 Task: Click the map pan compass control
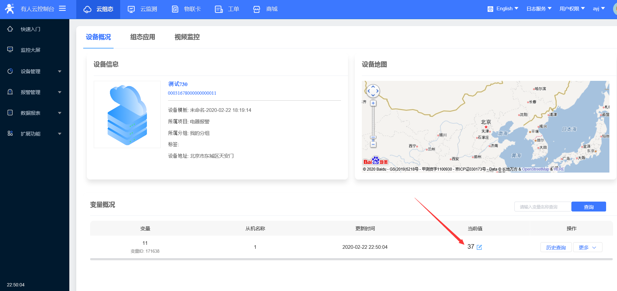coord(373,91)
